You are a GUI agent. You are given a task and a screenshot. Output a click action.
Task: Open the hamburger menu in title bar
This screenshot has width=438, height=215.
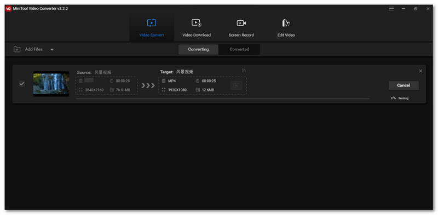391,9
